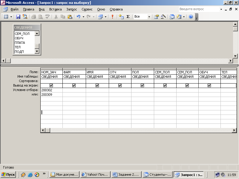The height and width of the screenshot is (179, 239).
Task: Expand the Undo history dropdown arrow
Action: pyautogui.click(x=83, y=17)
